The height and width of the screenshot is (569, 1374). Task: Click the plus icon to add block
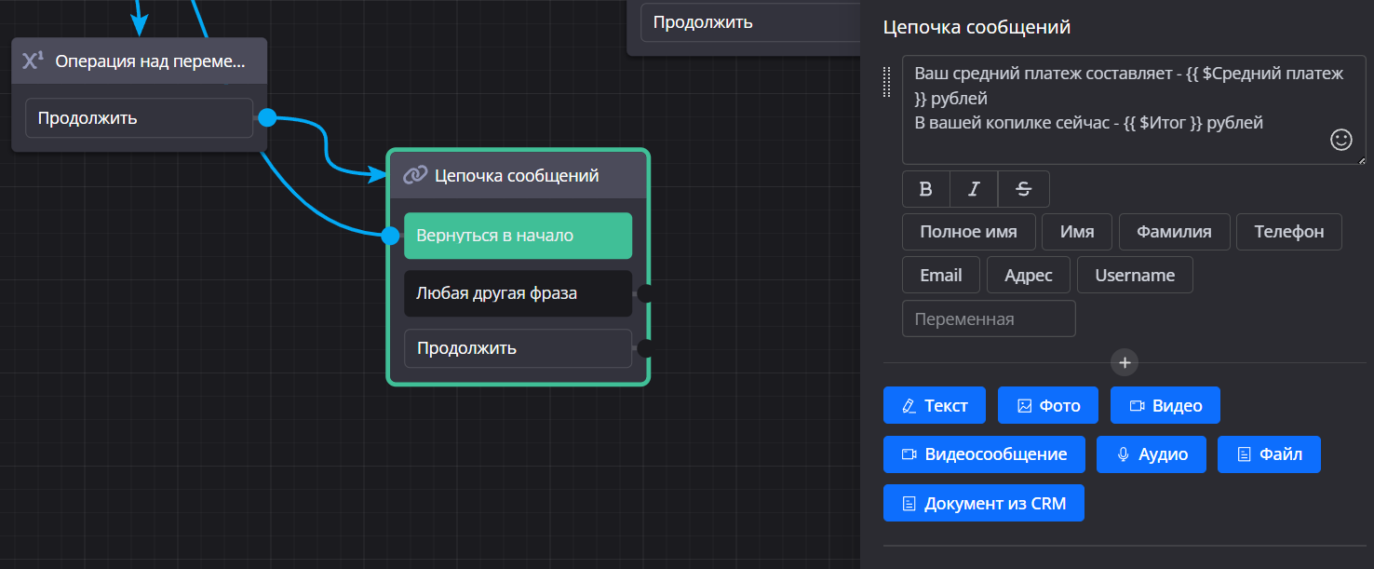tap(1125, 362)
